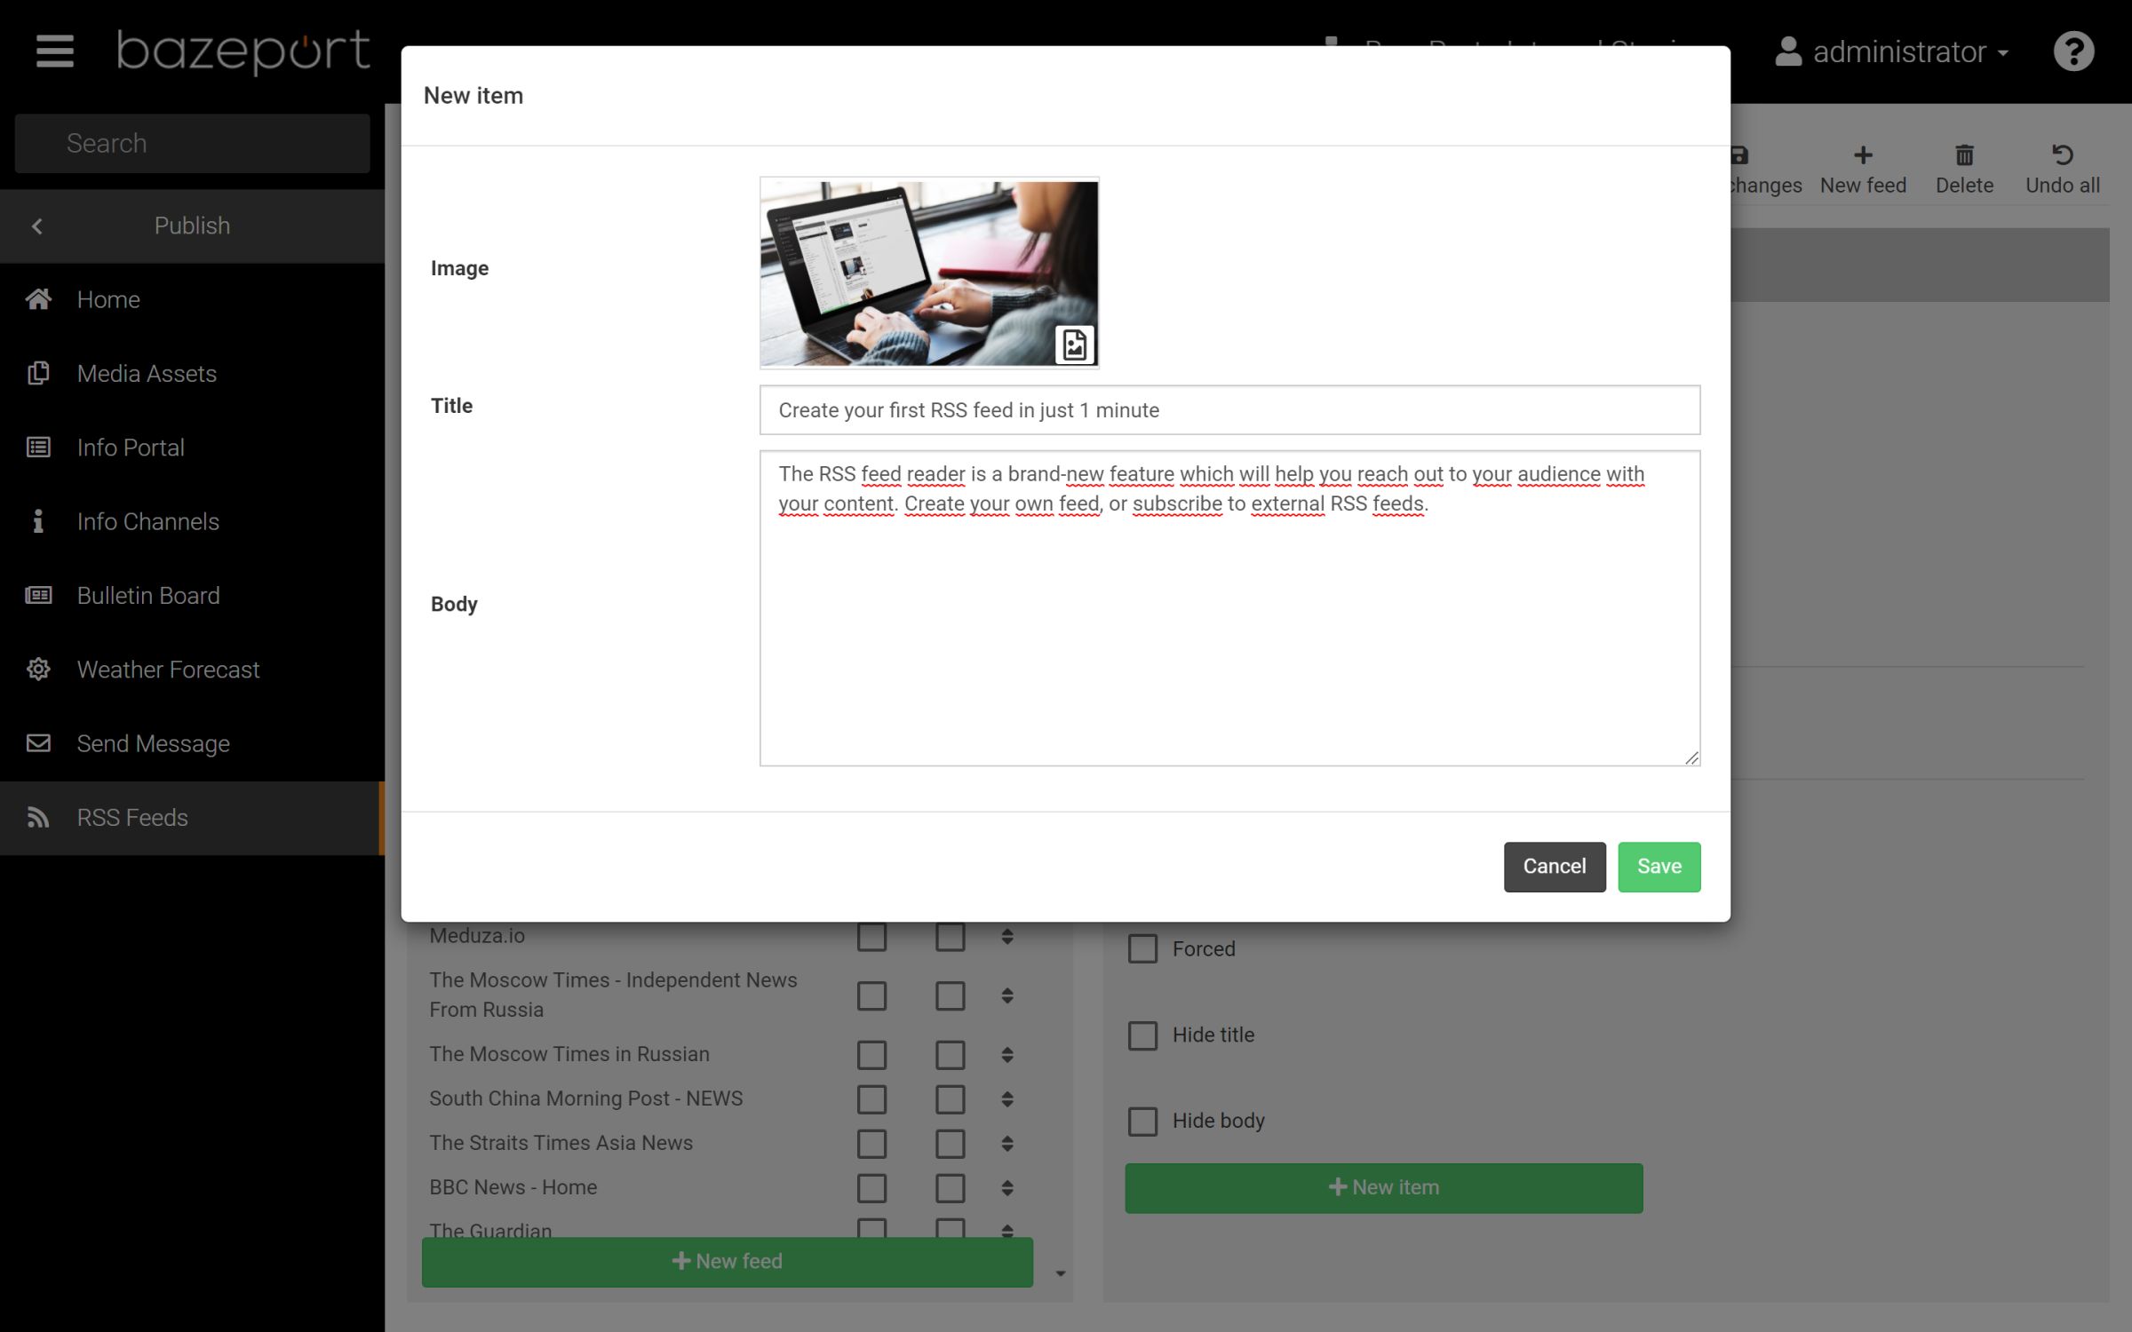Viewport: 2132px width, 1332px height.
Task: Toggle the Hide body checkbox
Action: (x=1143, y=1121)
